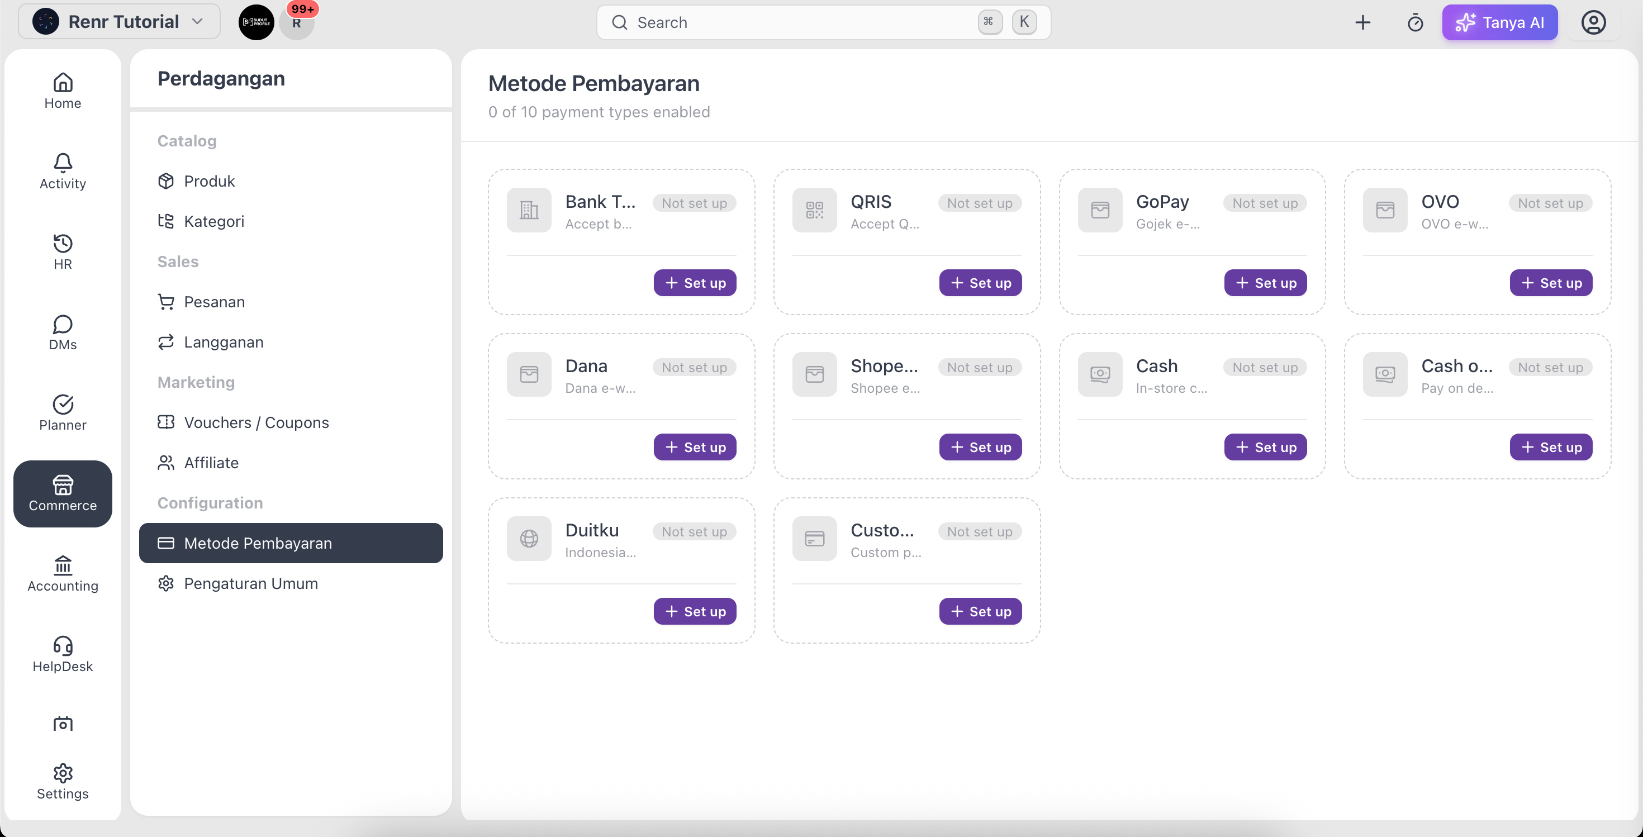Click the "Cash" card title
Image resolution: width=1643 pixels, height=837 pixels.
tap(1156, 366)
